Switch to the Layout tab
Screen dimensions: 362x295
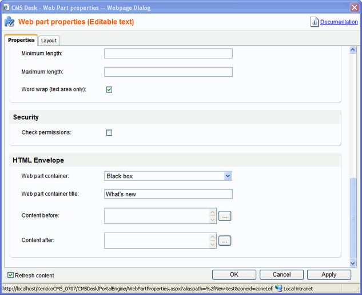coord(49,41)
